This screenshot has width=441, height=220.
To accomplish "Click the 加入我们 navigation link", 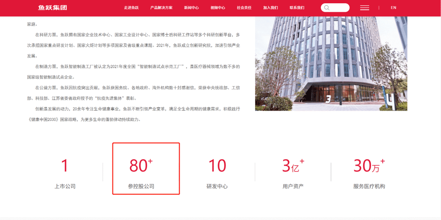I will 270,8.
